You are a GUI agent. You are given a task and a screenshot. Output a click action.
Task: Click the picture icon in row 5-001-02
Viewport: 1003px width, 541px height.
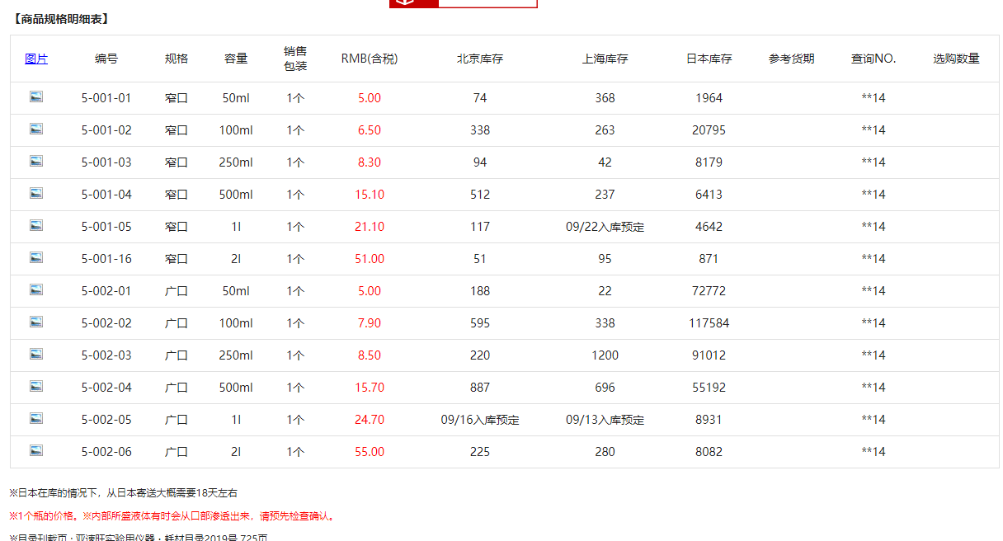36,129
